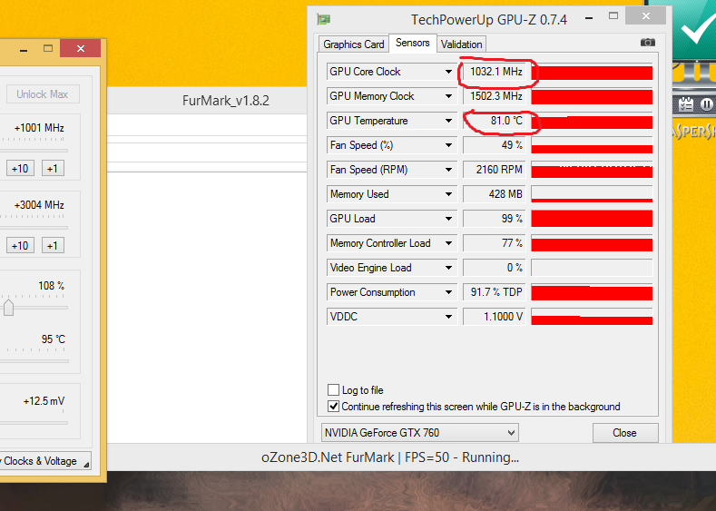
Task: Click the Kaspersky green checkmark status icon
Action: pyautogui.click(x=698, y=29)
